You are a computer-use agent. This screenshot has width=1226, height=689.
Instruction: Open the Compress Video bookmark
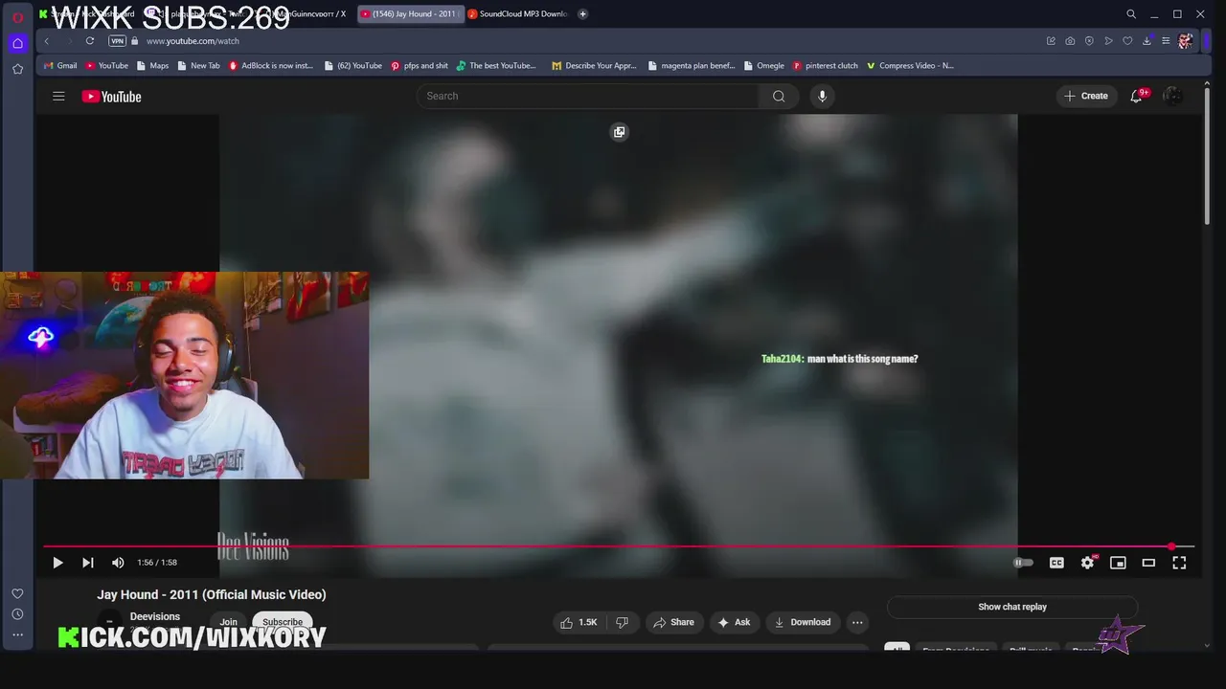(910, 66)
